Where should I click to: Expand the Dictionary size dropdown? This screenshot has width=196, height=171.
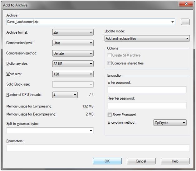[x=73, y=64]
